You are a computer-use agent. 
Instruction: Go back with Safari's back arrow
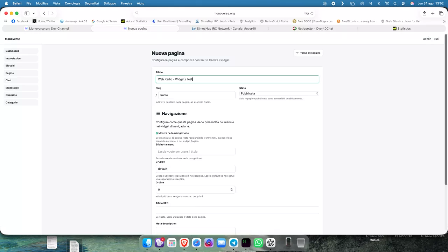44,13
